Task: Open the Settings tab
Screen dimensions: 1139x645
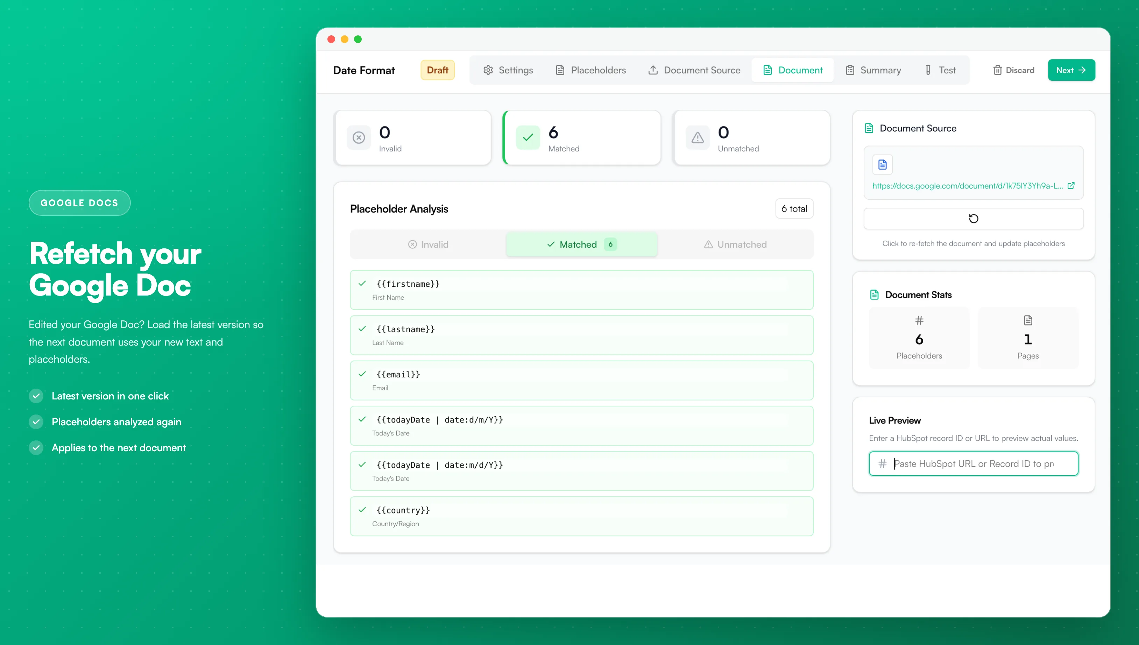Action: click(508, 70)
